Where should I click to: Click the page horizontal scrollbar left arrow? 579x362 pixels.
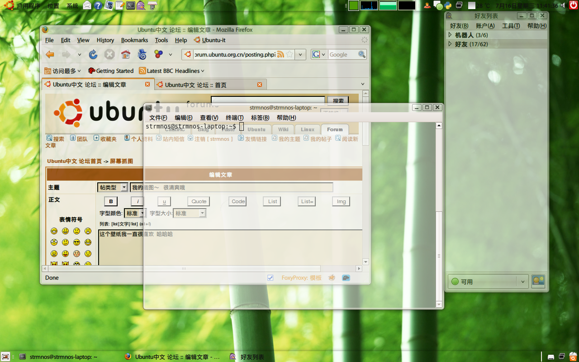point(44,268)
